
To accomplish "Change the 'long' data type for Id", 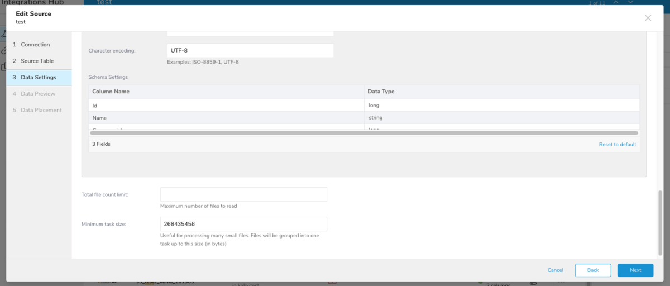I will tap(501, 105).
